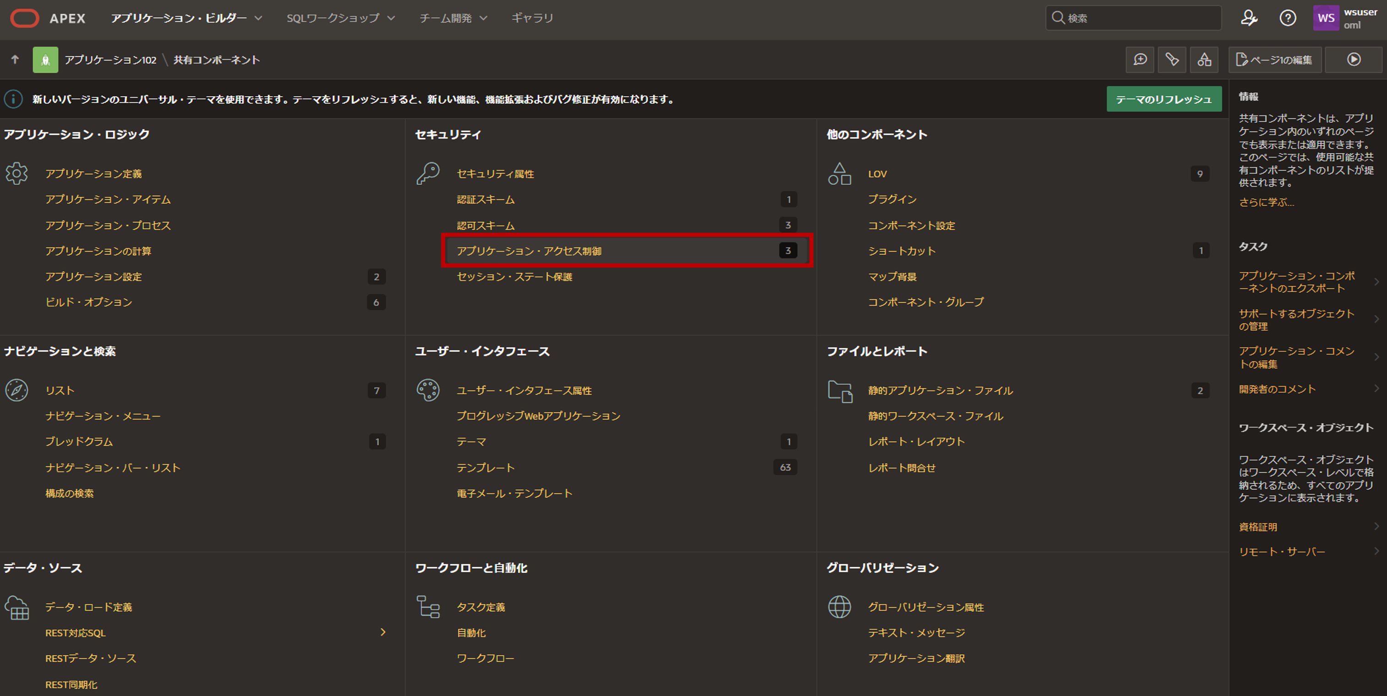The width and height of the screenshot is (1387, 696).
Task: Click the developer comment speech bubble icon
Action: click(1140, 59)
